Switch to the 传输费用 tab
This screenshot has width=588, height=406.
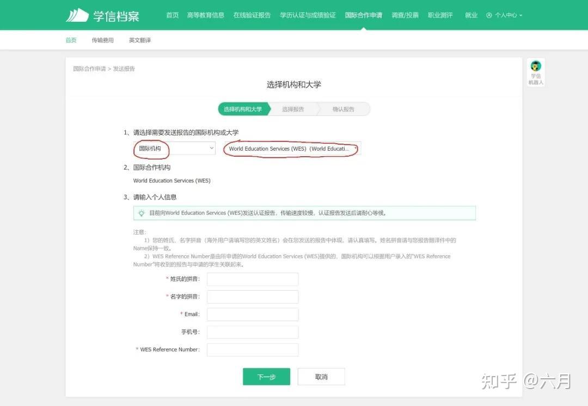(x=102, y=39)
